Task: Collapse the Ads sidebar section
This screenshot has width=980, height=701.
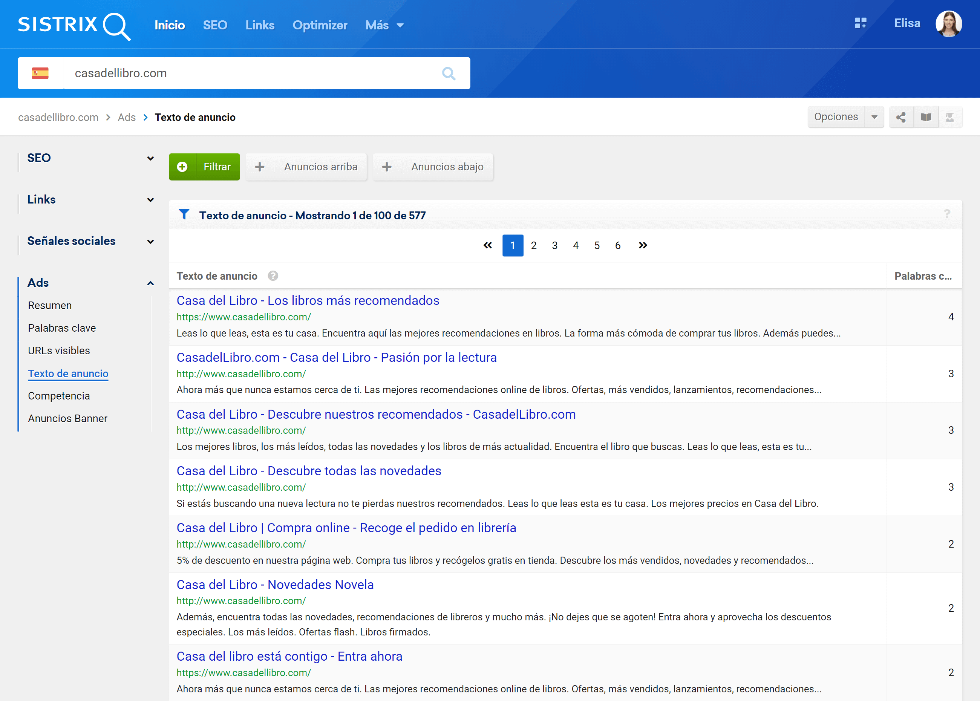Action: tap(150, 283)
